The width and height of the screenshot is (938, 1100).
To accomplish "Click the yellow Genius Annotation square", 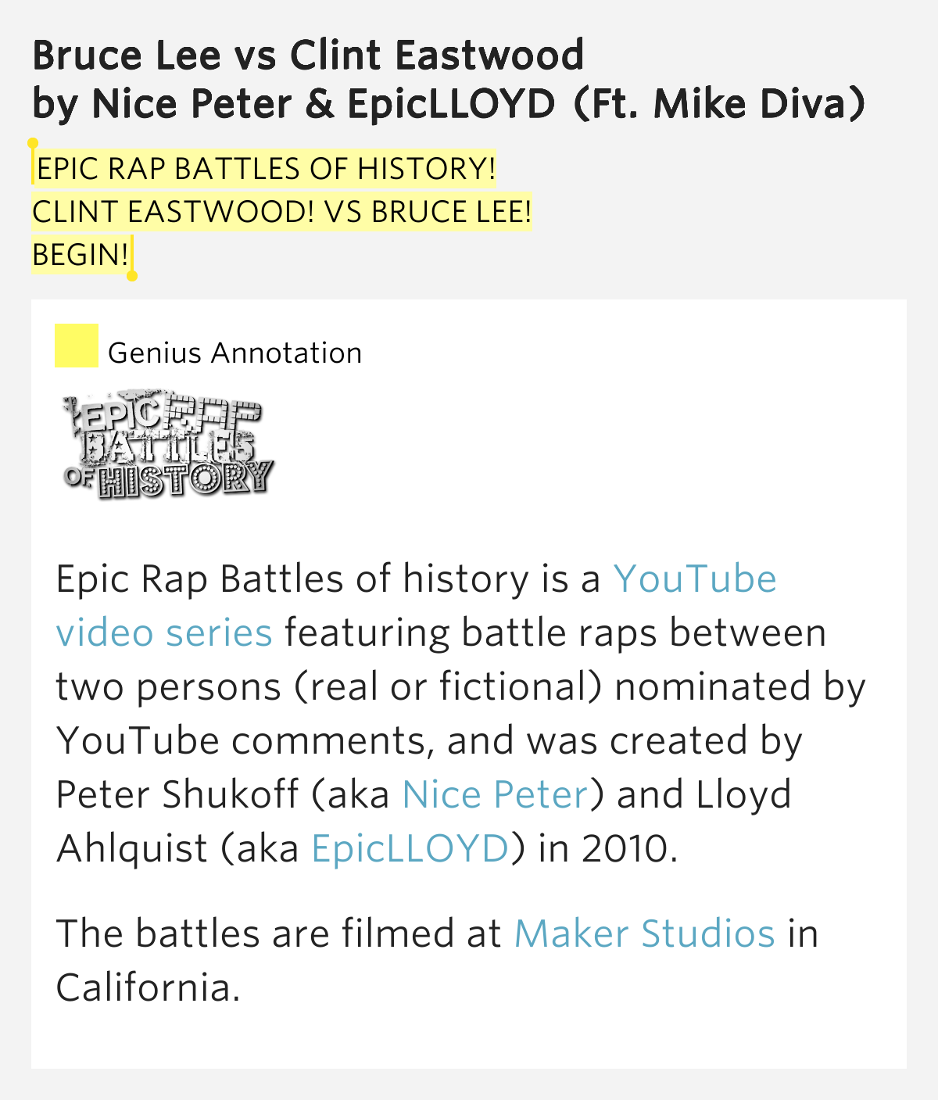I will coord(76,346).
